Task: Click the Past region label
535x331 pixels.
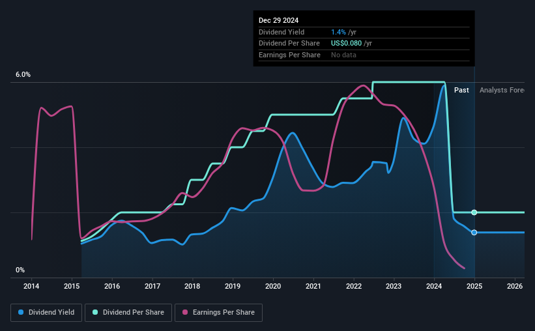Action: tap(461, 90)
